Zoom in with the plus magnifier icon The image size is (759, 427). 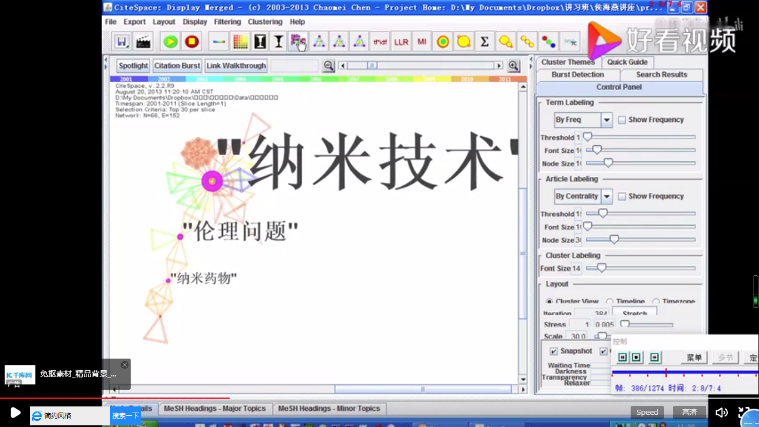[x=513, y=66]
